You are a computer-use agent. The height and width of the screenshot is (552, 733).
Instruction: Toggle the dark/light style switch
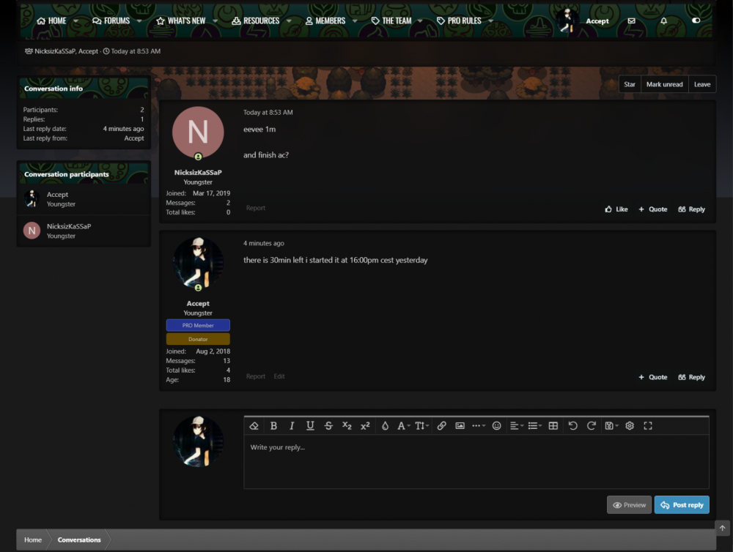click(x=696, y=21)
